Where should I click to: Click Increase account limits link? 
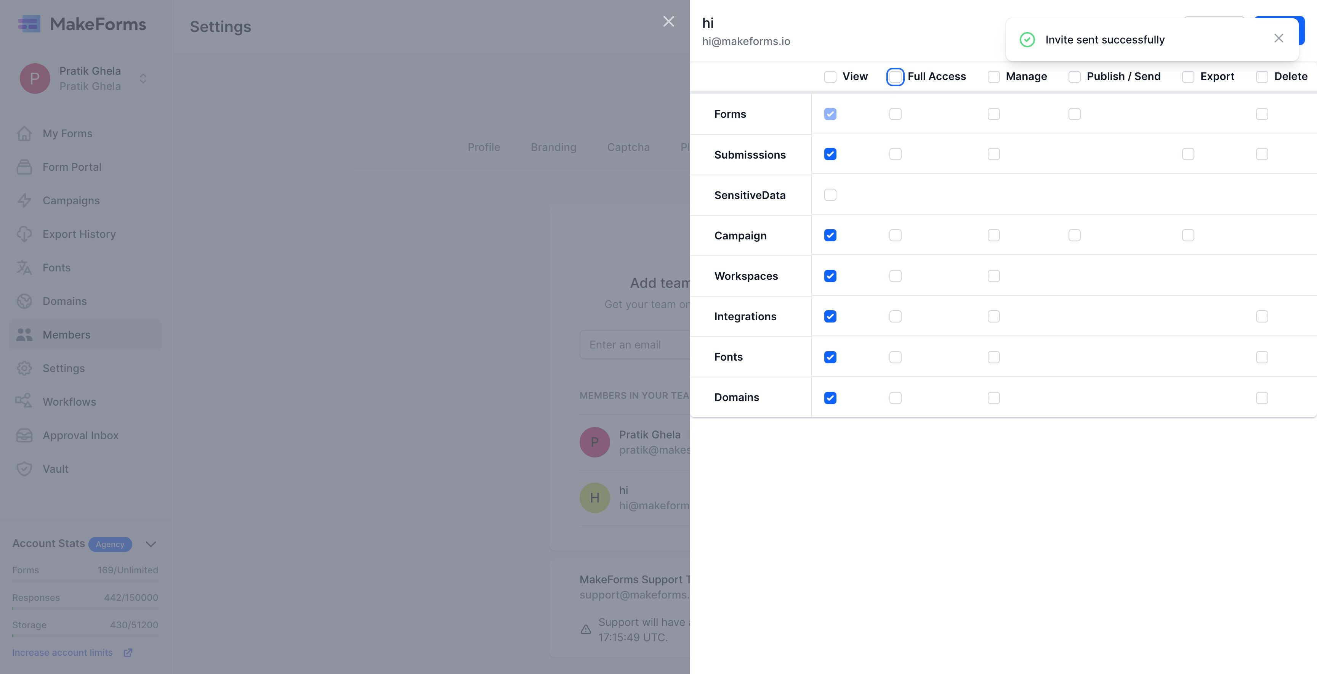(62, 653)
